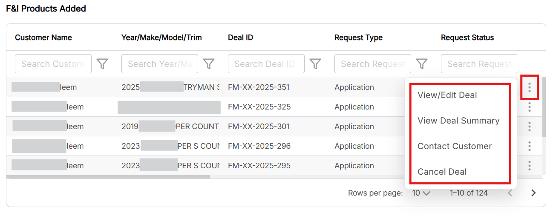Expand the Rows per page dropdown
This screenshot has width=553, height=216.
[421, 193]
